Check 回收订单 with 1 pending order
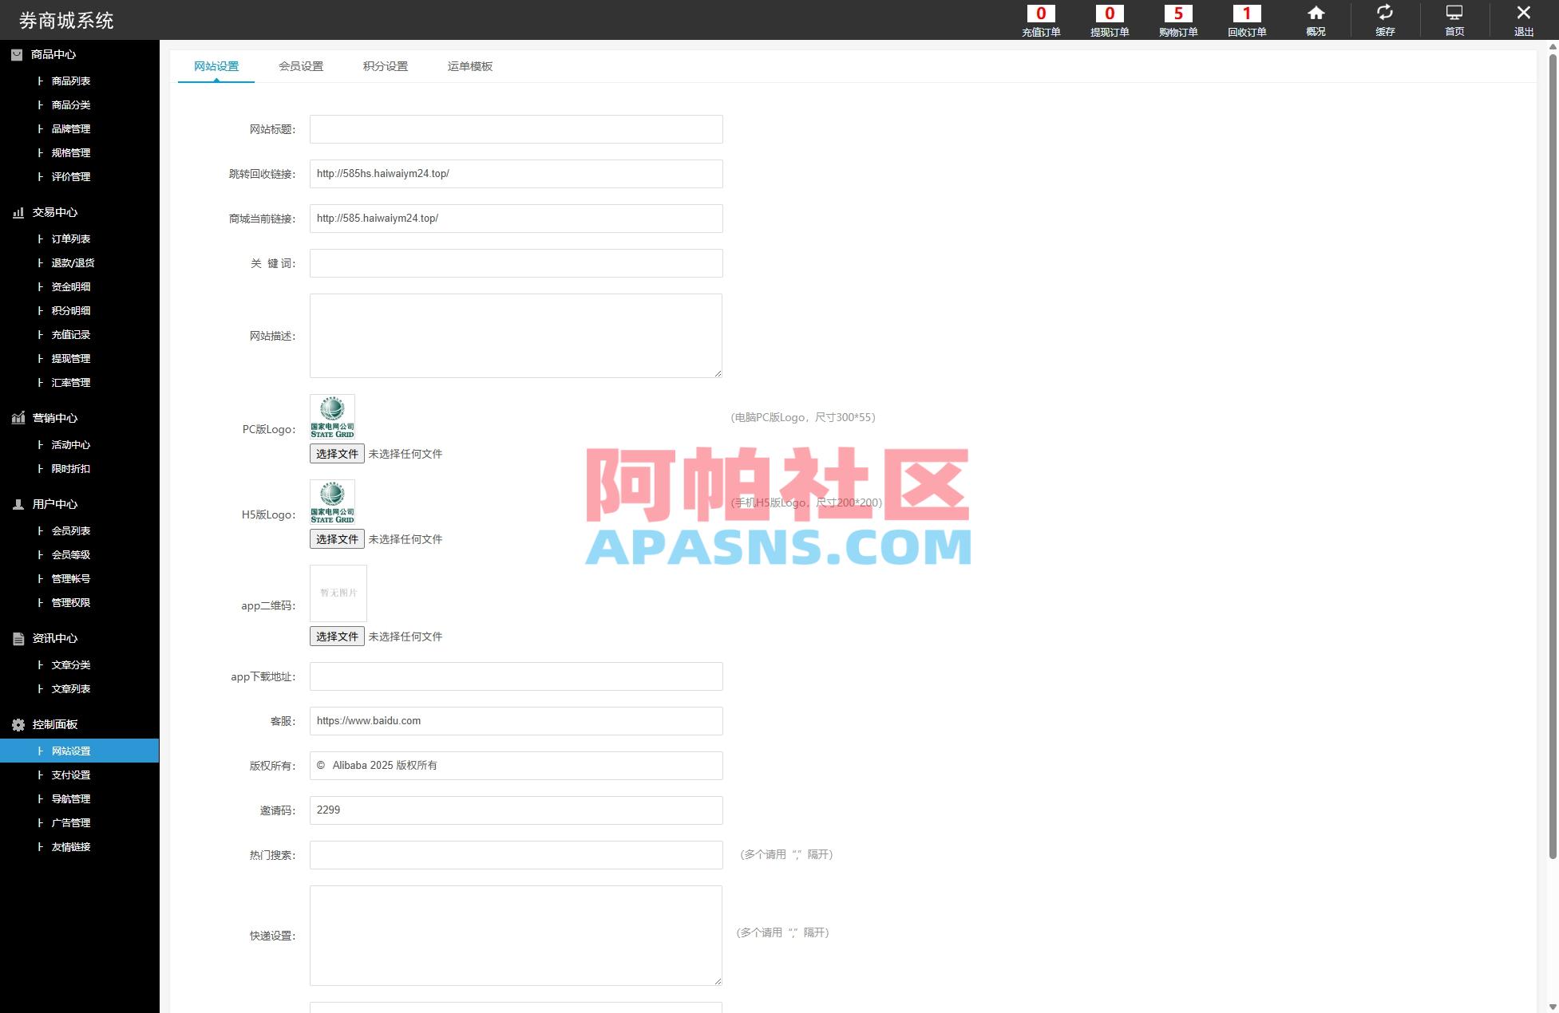This screenshot has width=1559, height=1013. coord(1247,20)
